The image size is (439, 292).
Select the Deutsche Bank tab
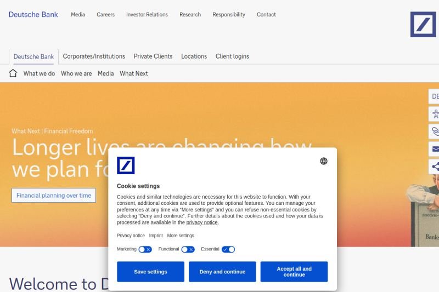pyautogui.click(x=33, y=57)
